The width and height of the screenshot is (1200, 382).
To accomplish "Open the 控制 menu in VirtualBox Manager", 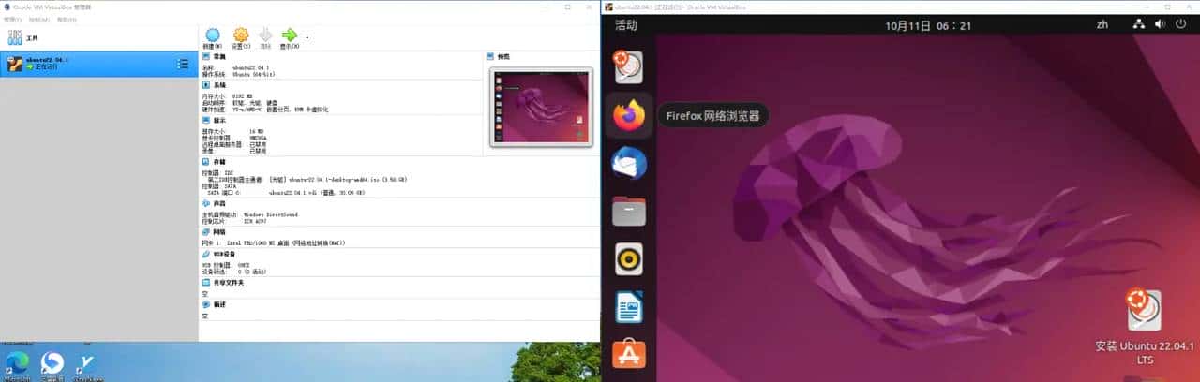I will (38, 19).
